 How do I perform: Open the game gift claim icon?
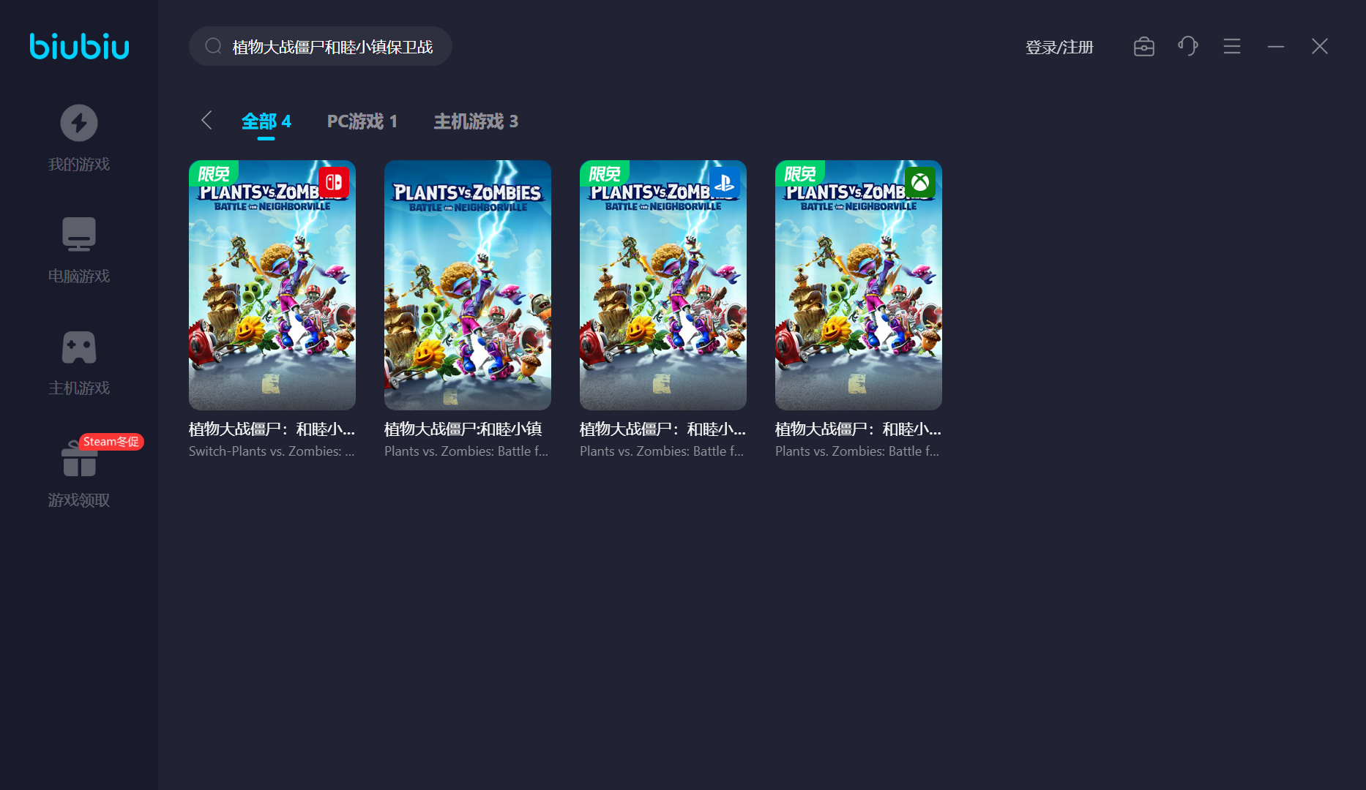[79, 461]
